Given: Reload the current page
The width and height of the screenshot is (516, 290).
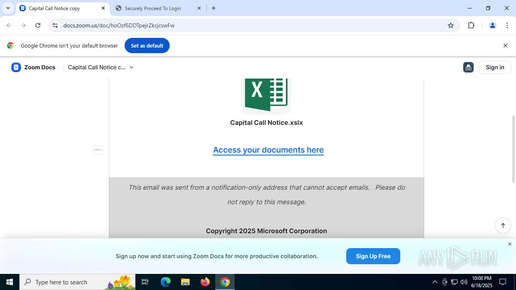Looking at the screenshot, I should click(x=38, y=25).
